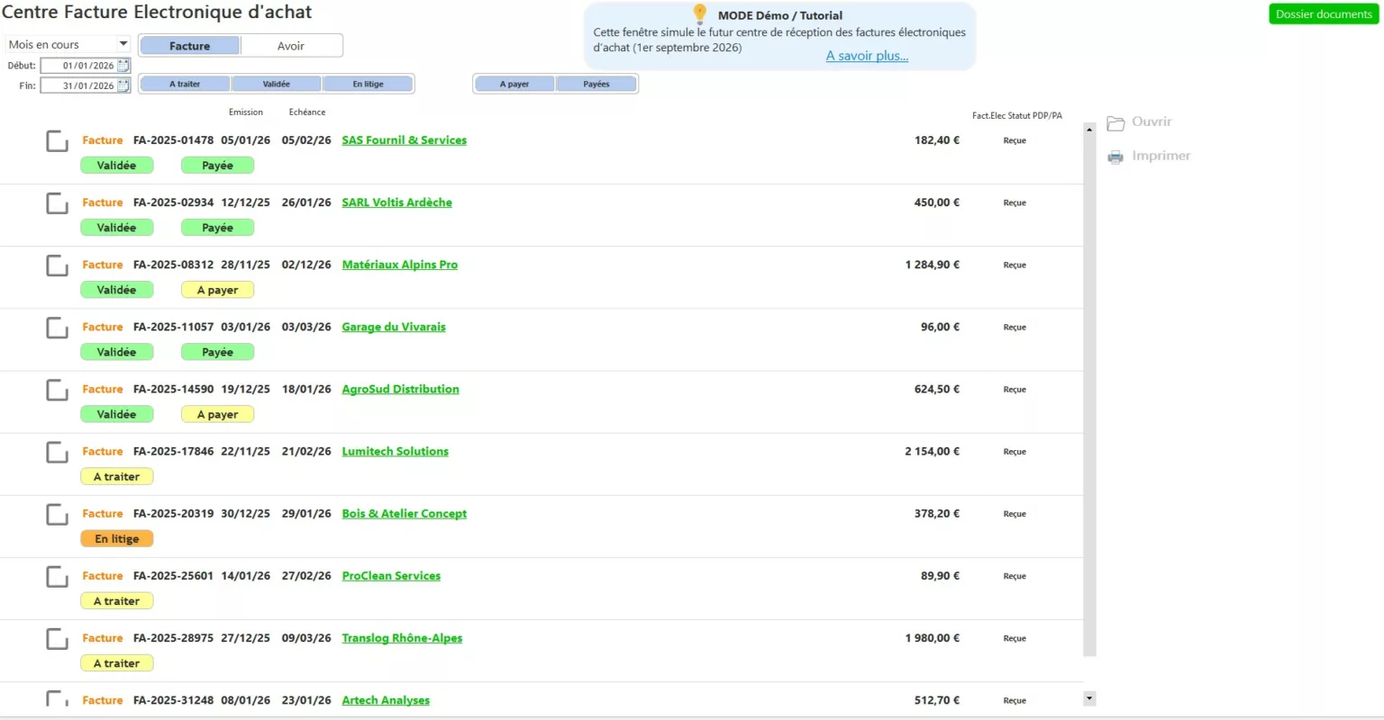Image resolution: width=1384 pixels, height=720 pixels.
Task: Filter invoices by 'En litige'
Action: coord(368,84)
